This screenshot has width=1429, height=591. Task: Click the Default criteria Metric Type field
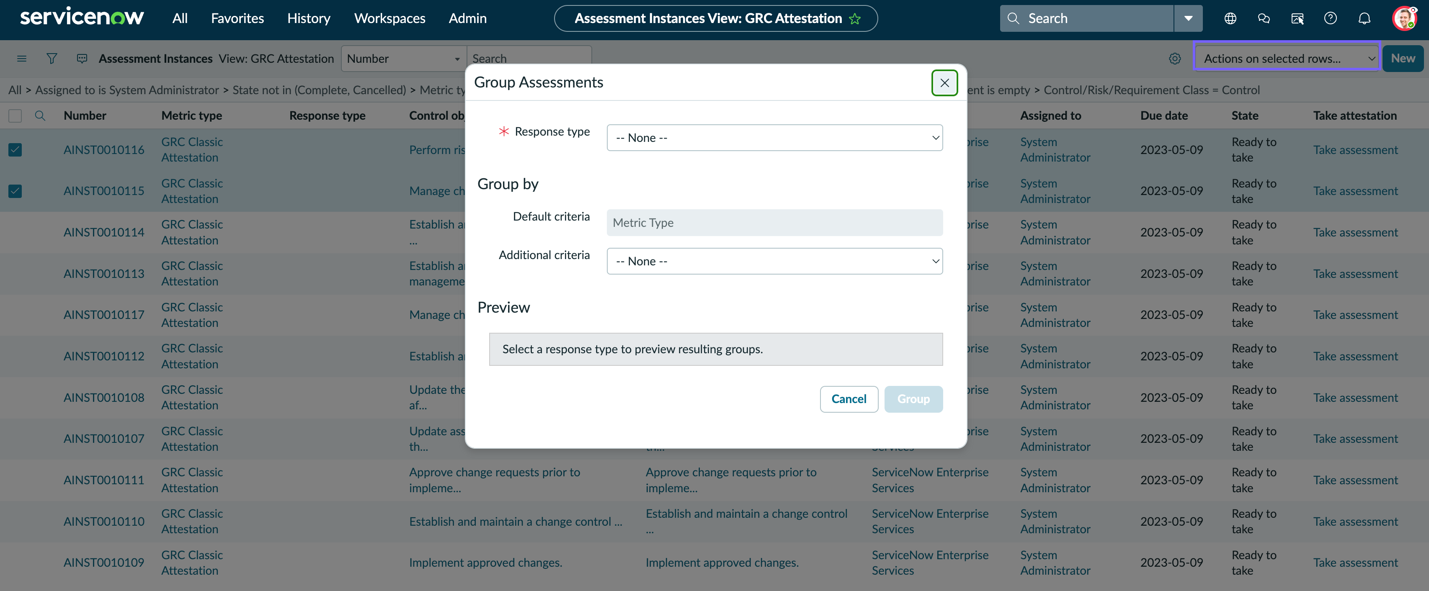coord(774,223)
